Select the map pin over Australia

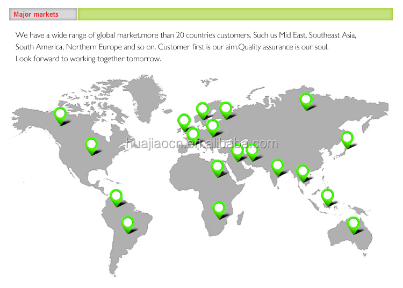click(353, 225)
